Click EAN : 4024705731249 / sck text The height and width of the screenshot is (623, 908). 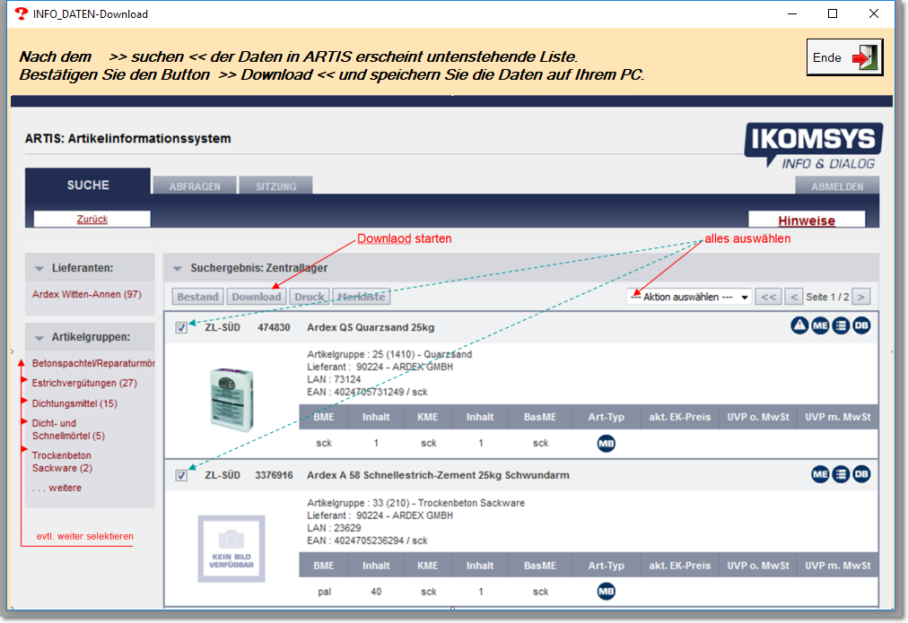[x=367, y=393]
